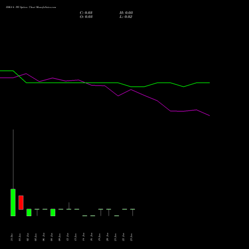
Task: Click the '01 Jan' date label
Action: coord(20,237)
